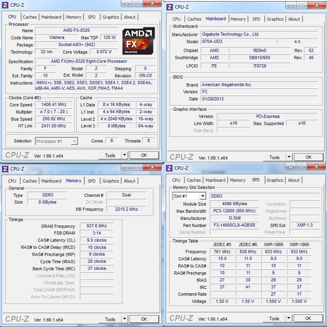This screenshot has width=327, height=327.
Task: Click the CPU-Z title icon in the CPU window
Action: (5, 5)
